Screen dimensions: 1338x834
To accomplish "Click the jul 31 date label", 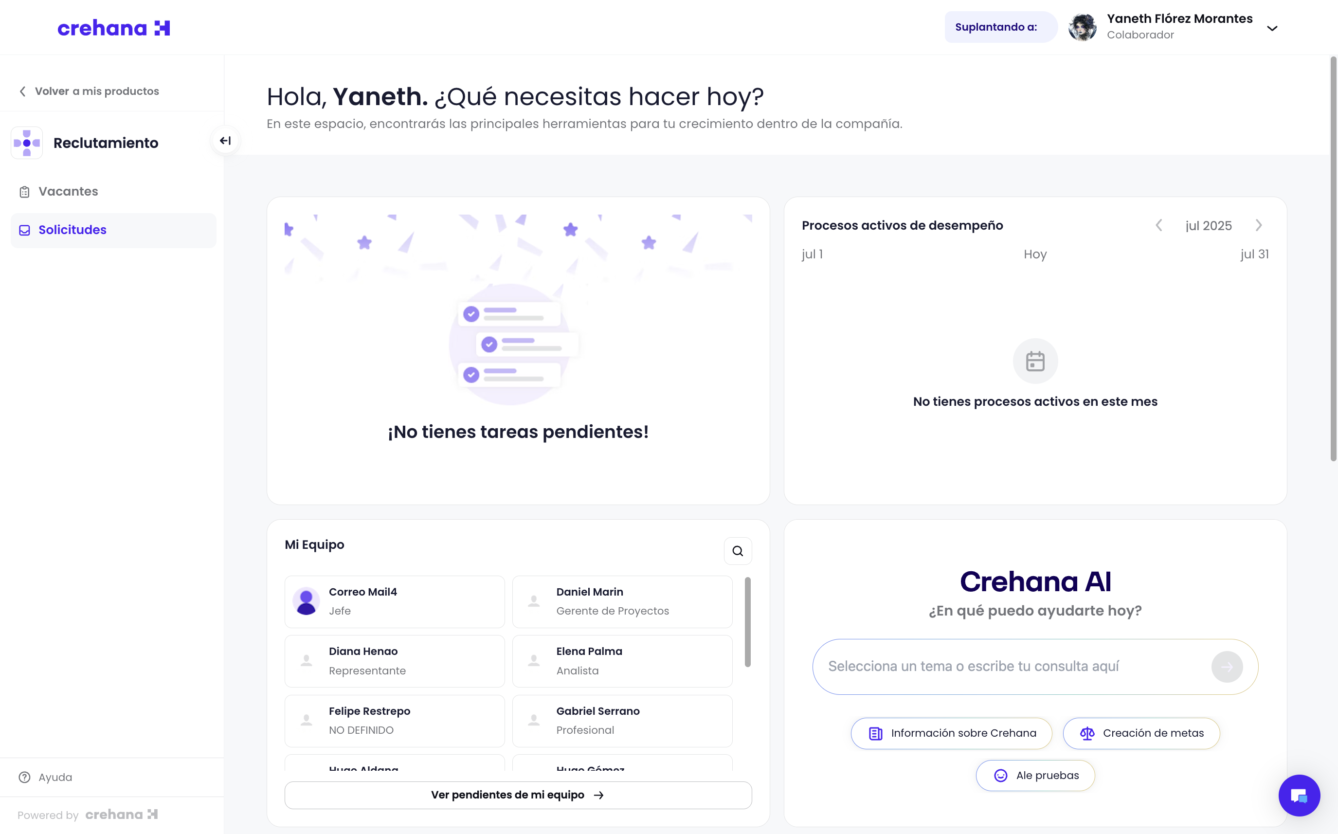I will pyautogui.click(x=1254, y=254).
